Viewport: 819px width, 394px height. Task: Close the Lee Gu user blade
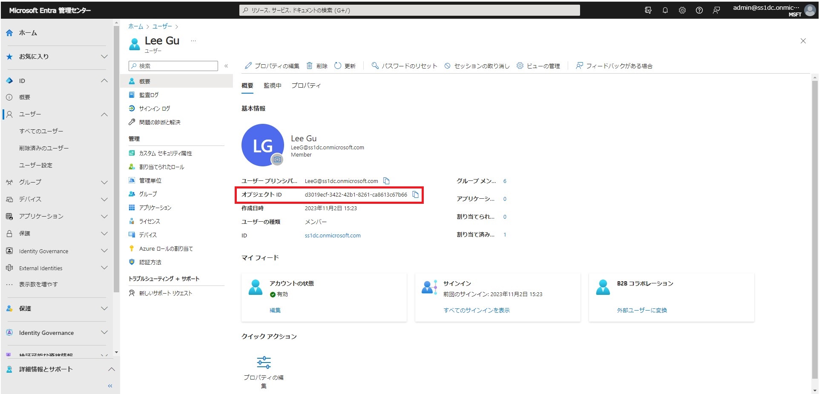[x=803, y=41]
